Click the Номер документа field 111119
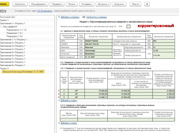The image size is (179, 133). point(164,55)
